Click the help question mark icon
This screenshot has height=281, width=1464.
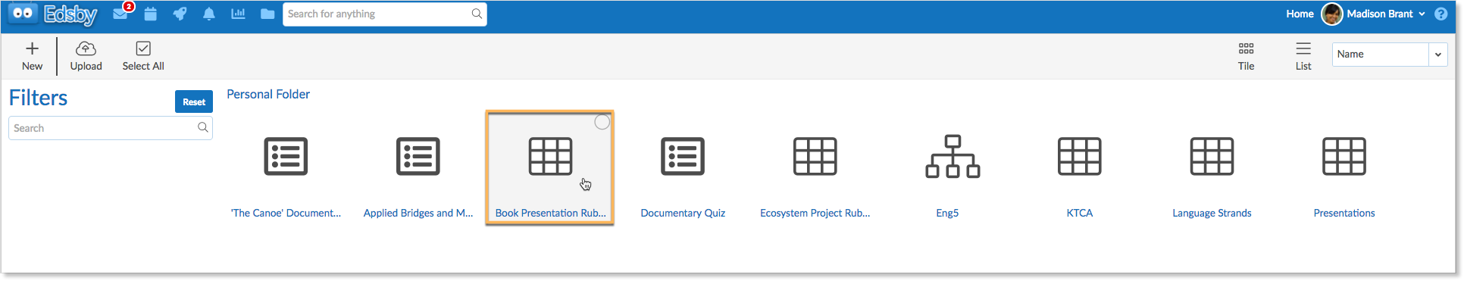coord(1441,14)
